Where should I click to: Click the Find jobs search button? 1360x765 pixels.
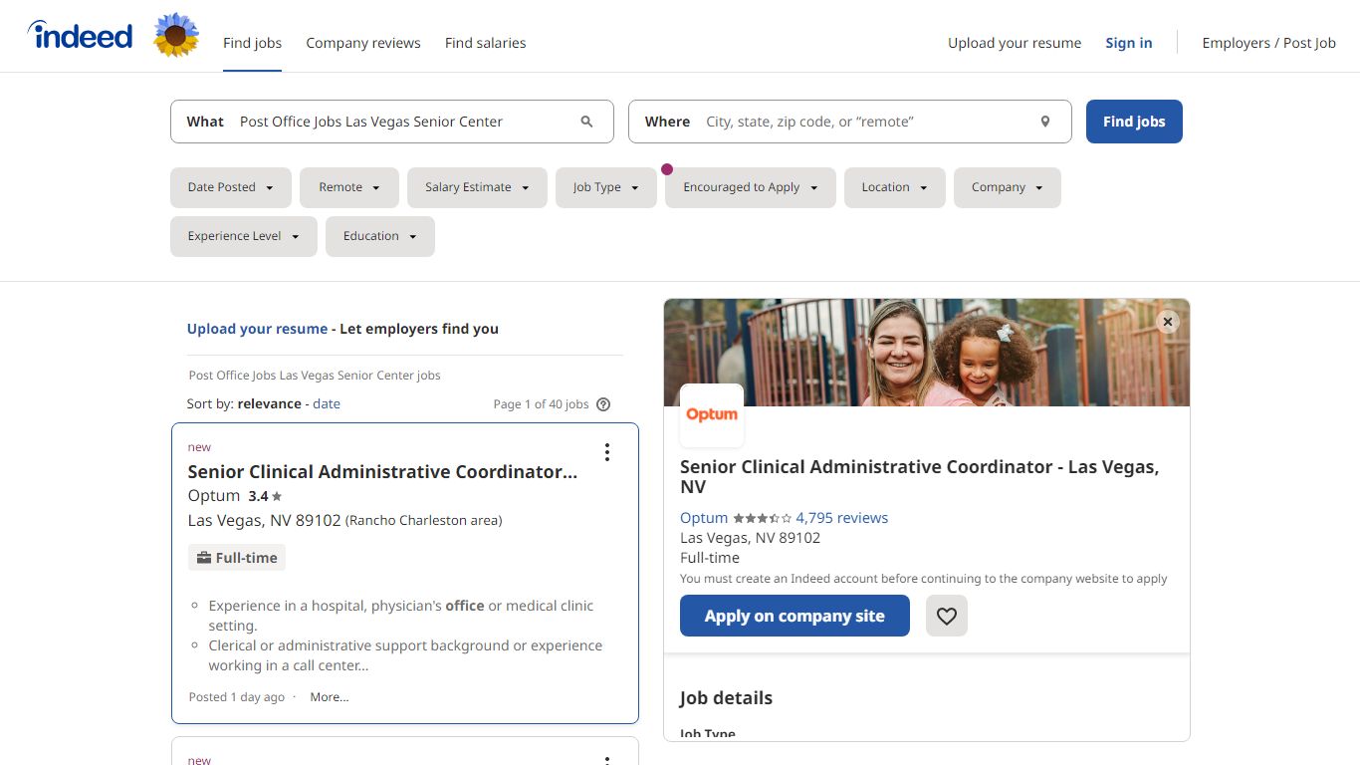click(1134, 122)
